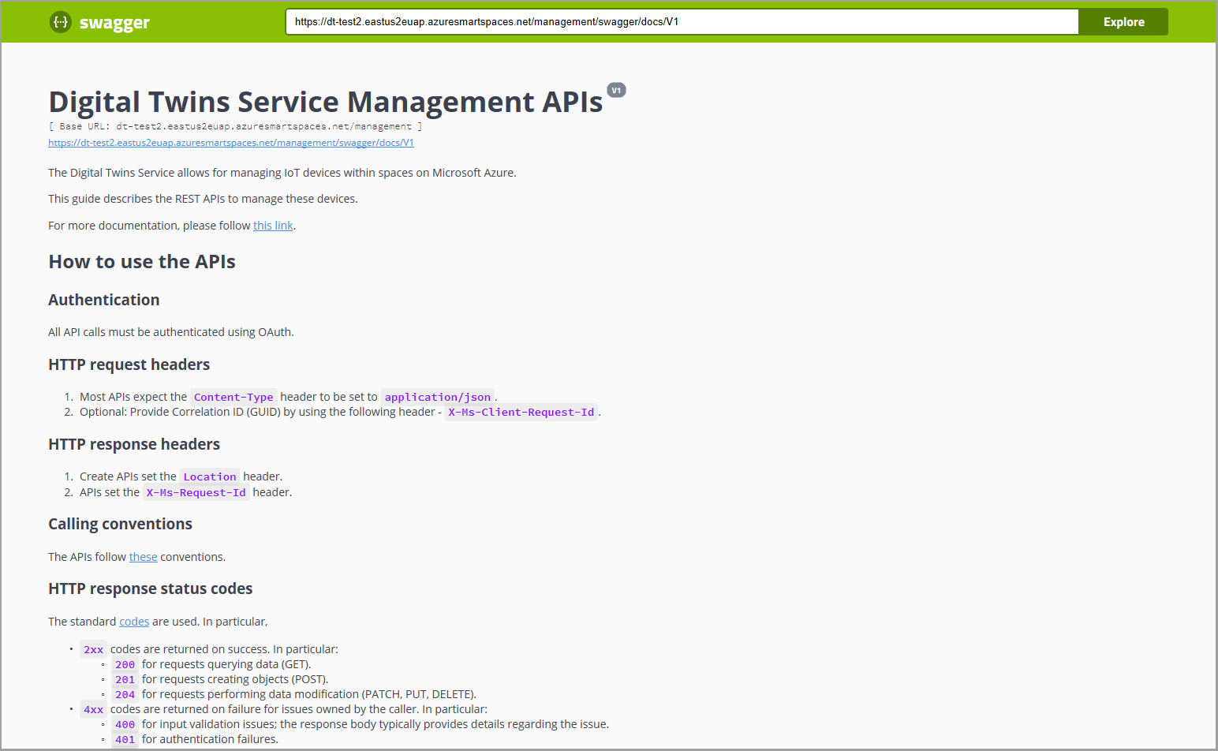Open the swagger/docs/V1 link below the title
Image resolution: width=1218 pixels, height=751 pixels.
pos(231,143)
